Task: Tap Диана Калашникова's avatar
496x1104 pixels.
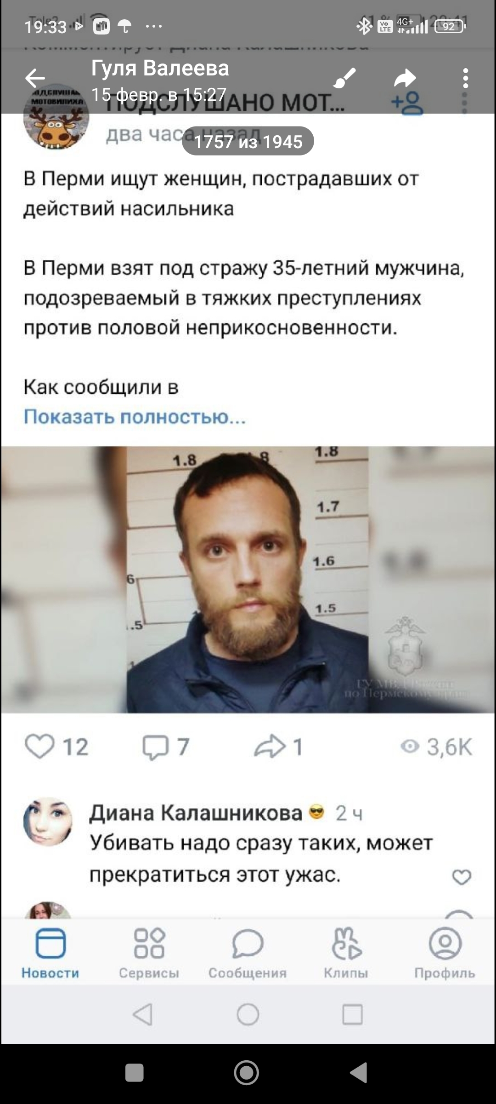Action: tap(48, 822)
